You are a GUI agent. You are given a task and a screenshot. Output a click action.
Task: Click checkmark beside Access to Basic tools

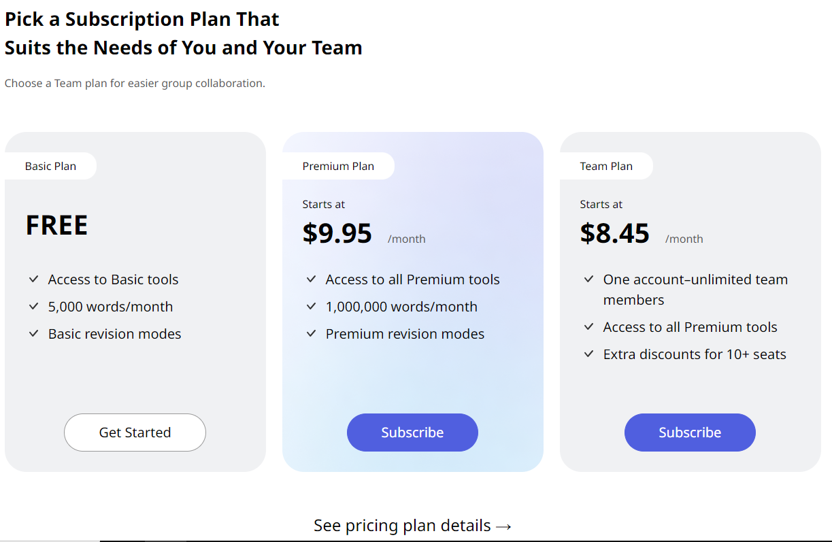pos(33,279)
